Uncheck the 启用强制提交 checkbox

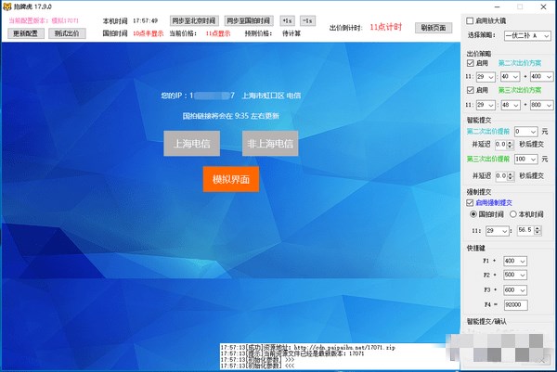(x=470, y=202)
